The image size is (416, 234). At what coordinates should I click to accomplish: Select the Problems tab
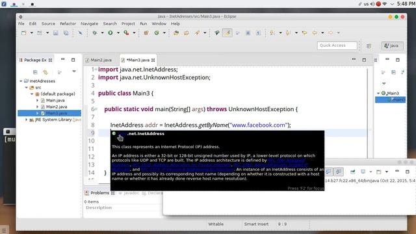[99, 193]
